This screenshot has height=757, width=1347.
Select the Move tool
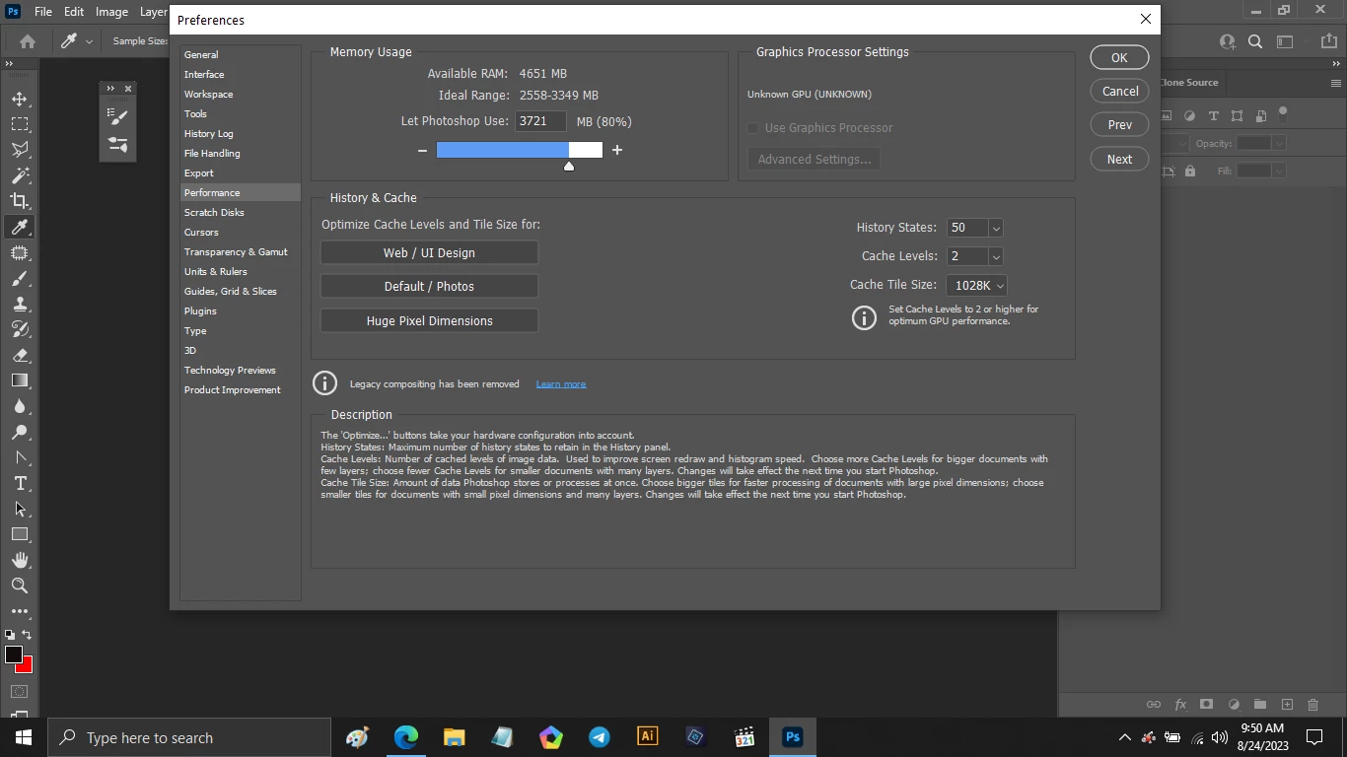(x=20, y=99)
